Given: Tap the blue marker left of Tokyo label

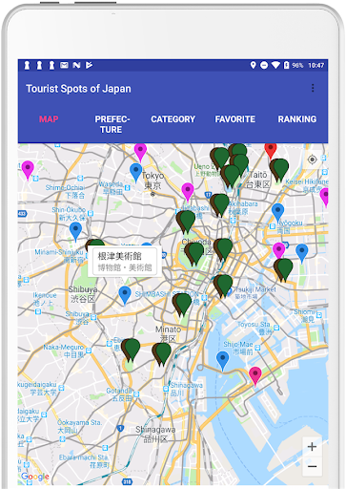Looking at the screenshot, I should pyautogui.click(x=136, y=172).
